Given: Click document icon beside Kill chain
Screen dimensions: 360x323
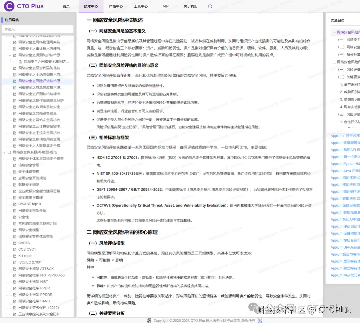Looking at the screenshot, I should [x=15, y=256].
